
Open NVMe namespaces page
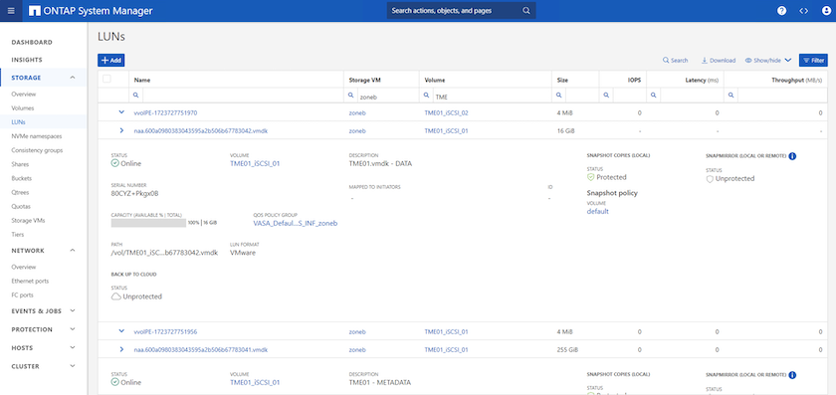(37, 136)
